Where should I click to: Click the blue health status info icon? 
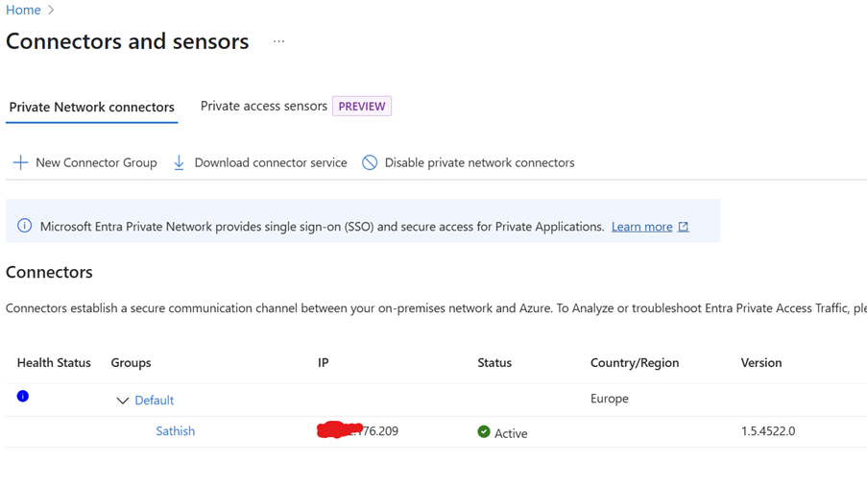click(23, 396)
